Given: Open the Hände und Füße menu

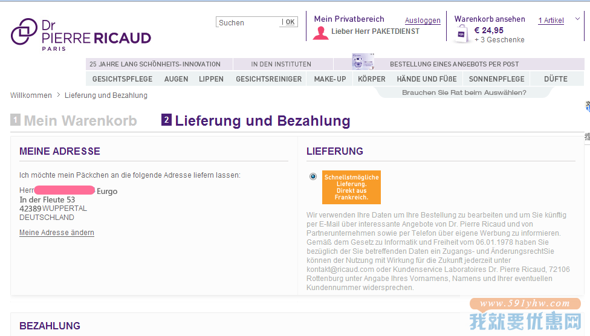Looking at the screenshot, I should (x=427, y=79).
